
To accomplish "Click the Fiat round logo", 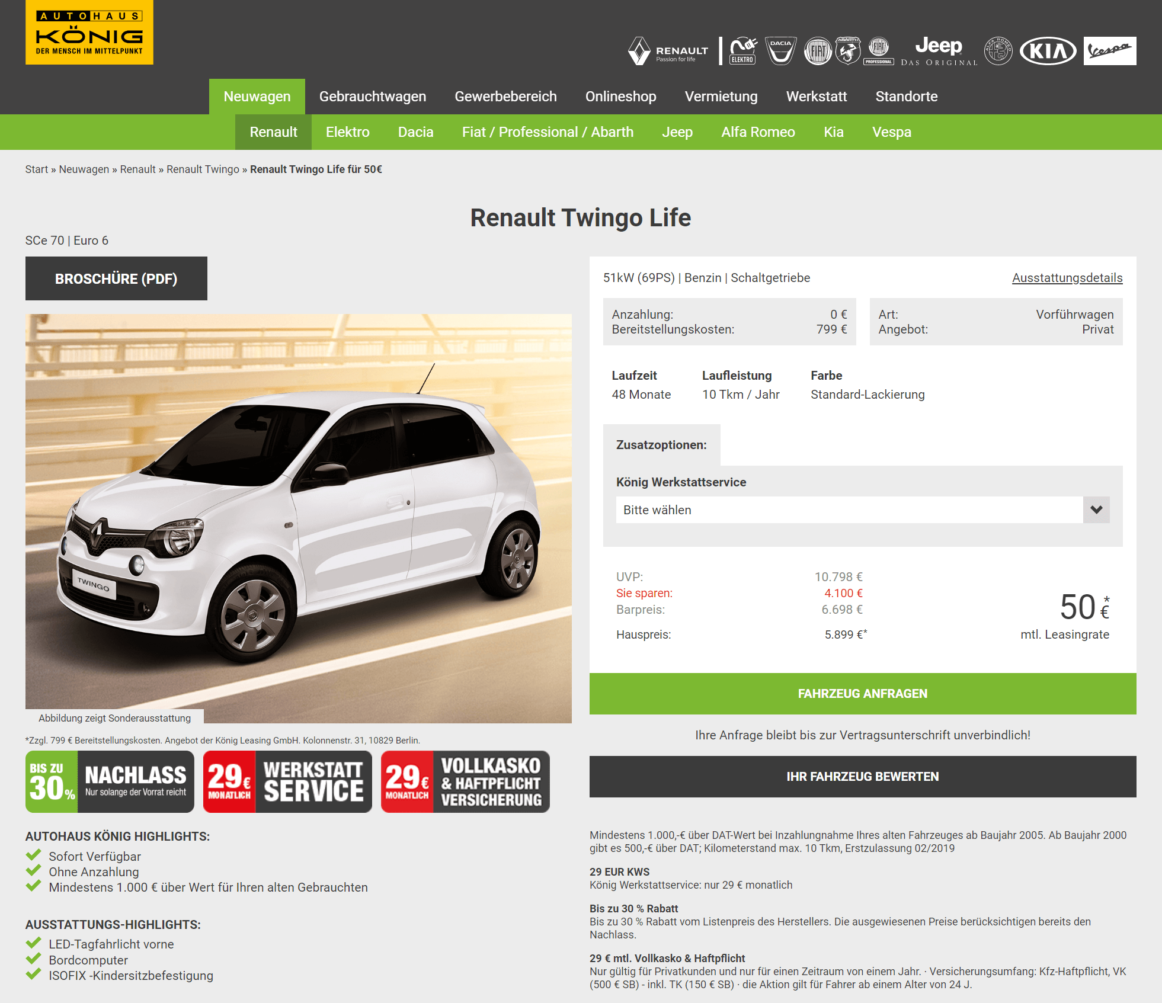I will 818,51.
